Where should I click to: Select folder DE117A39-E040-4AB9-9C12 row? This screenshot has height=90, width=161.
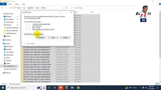pos(60,79)
